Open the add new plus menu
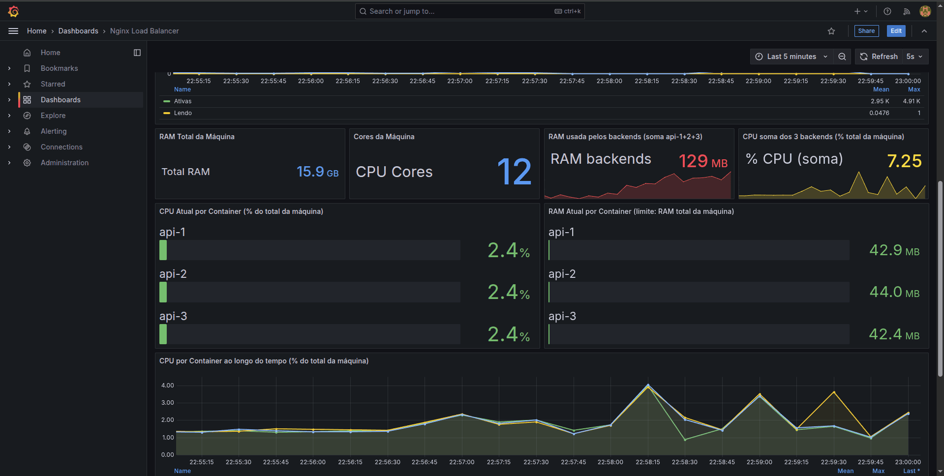Screen dimensions: 944x476 pos(861,11)
